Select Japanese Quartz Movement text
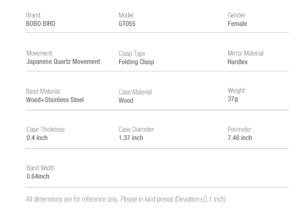 pos(63,62)
